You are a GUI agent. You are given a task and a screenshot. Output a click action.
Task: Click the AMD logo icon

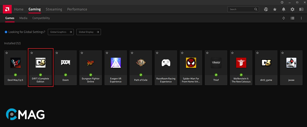click(x=7, y=9)
